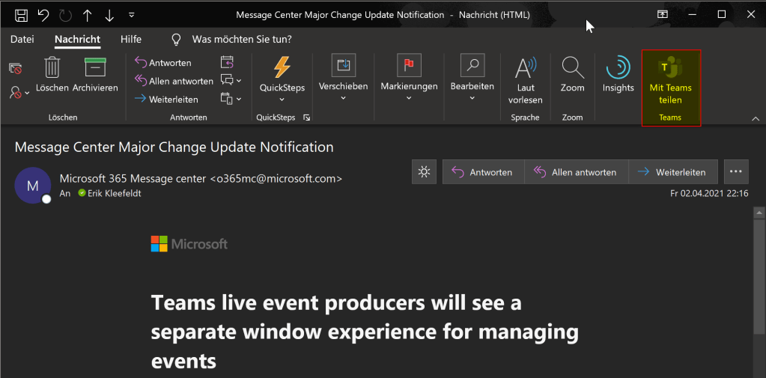Open Insights from the ribbon
Image resolution: width=766 pixels, height=378 pixels.
tap(618, 75)
